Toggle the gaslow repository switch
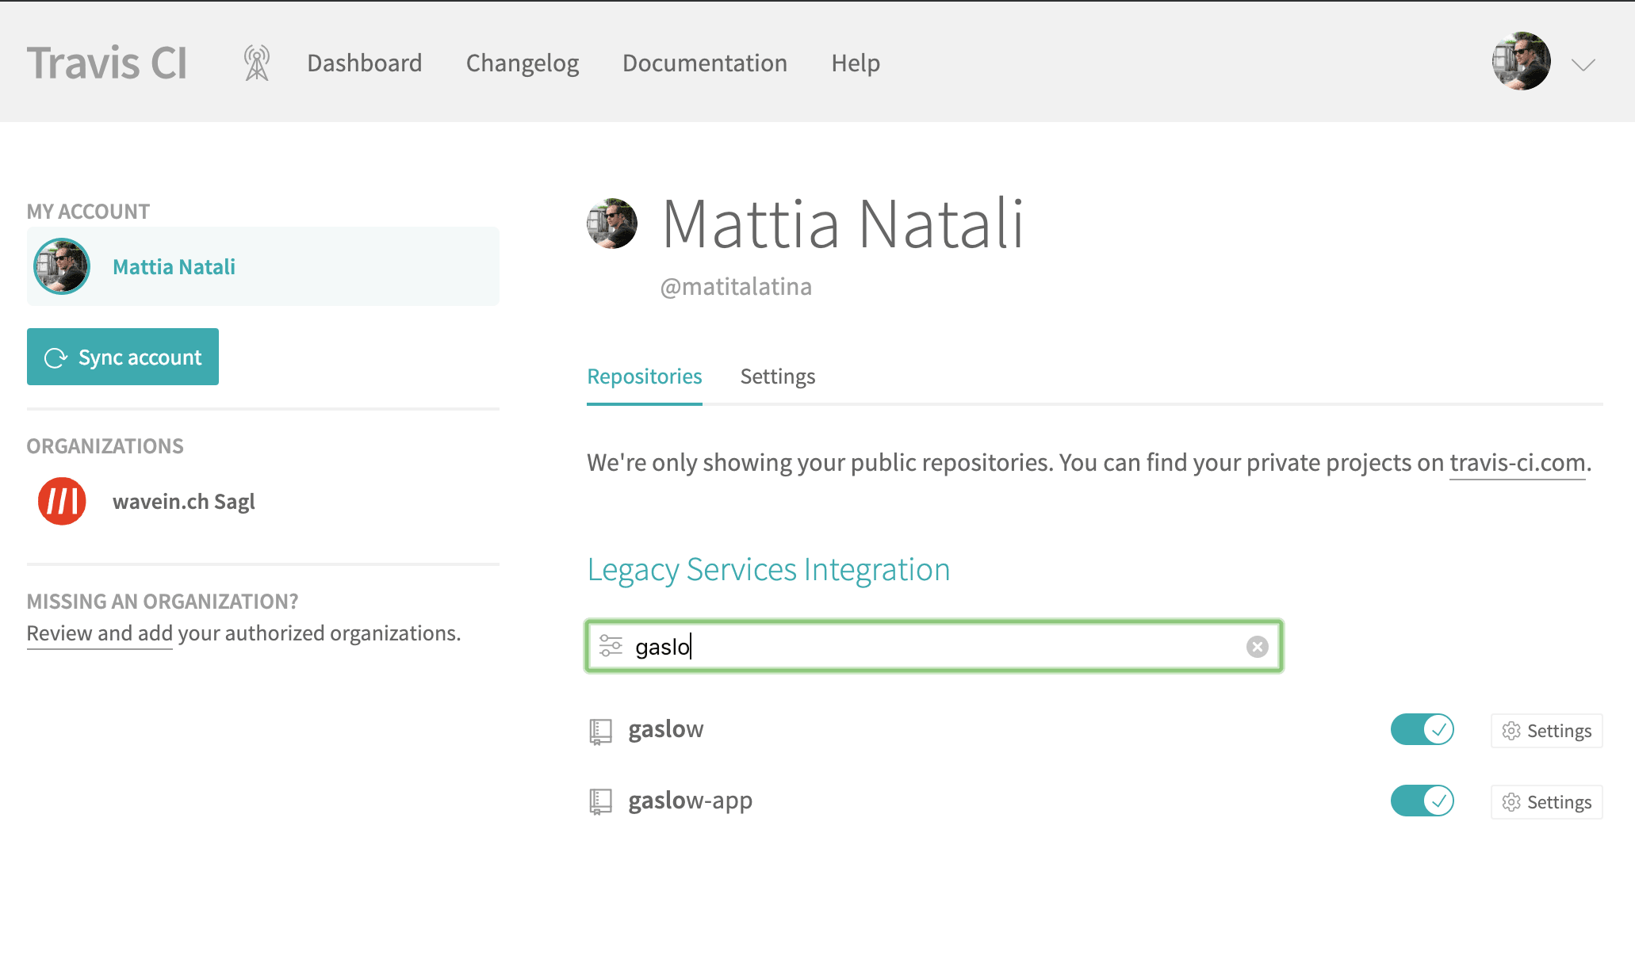This screenshot has width=1635, height=967. tap(1422, 729)
